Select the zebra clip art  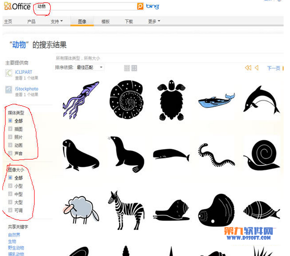coord(126,210)
